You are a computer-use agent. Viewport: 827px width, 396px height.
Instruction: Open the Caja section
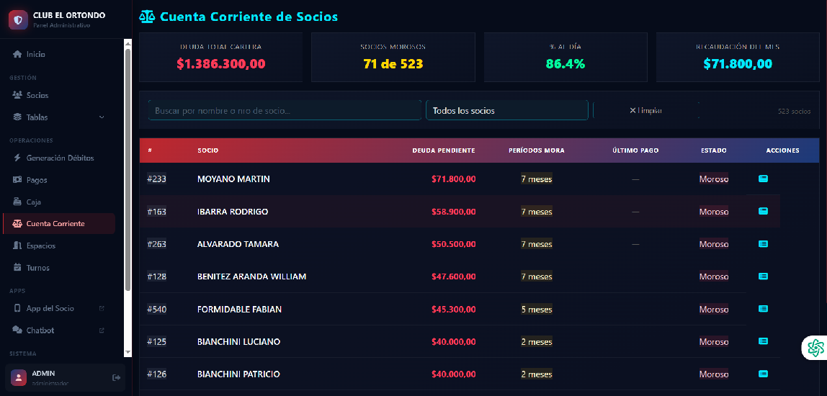58,202
